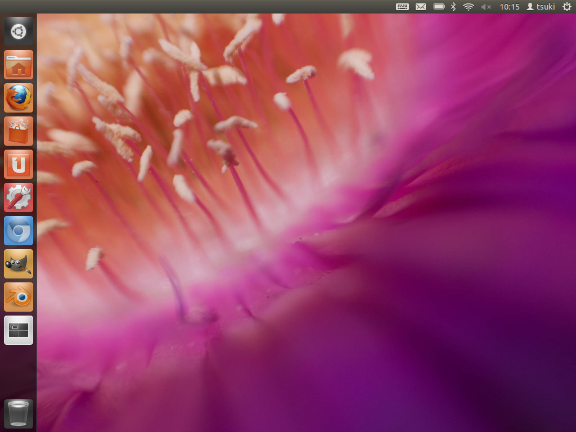The width and height of the screenshot is (576, 432).
Task: Launch Chromium browser from the launcher
Action: [19, 231]
